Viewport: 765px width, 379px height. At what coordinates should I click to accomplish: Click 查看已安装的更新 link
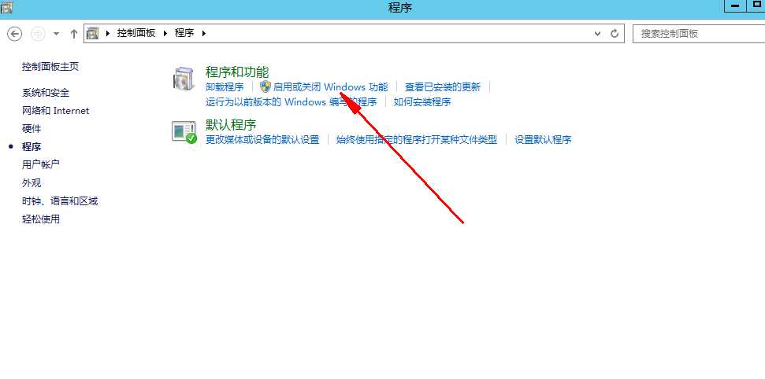tap(443, 87)
